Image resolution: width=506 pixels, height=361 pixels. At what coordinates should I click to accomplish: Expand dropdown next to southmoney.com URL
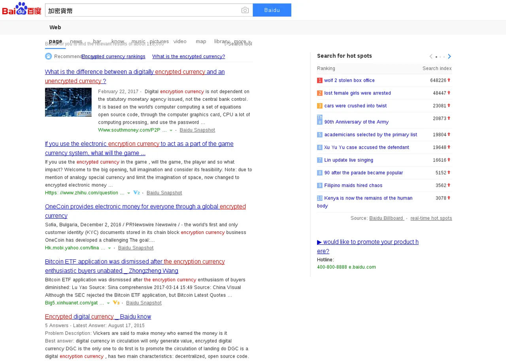171,130
